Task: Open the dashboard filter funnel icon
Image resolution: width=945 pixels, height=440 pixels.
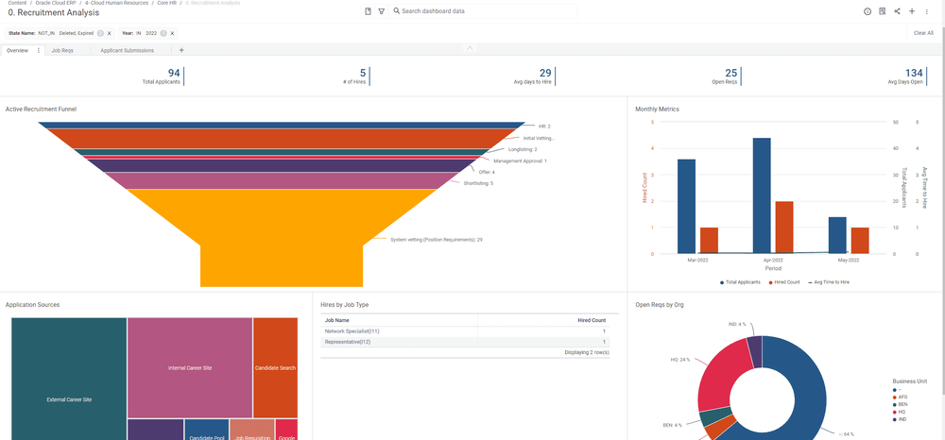Action: [382, 10]
